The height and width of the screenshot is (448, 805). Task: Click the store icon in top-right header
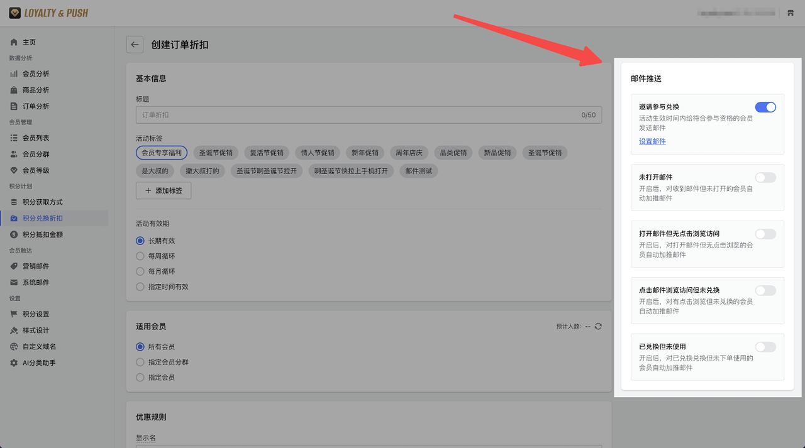(x=791, y=13)
